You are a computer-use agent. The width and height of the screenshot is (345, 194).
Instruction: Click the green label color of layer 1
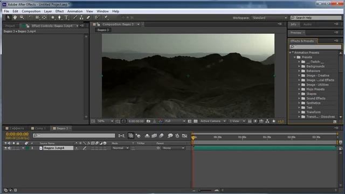tap(27, 148)
